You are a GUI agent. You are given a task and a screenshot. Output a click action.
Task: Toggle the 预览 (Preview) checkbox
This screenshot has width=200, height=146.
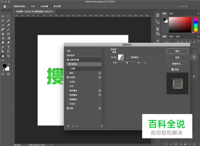(173, 69)
